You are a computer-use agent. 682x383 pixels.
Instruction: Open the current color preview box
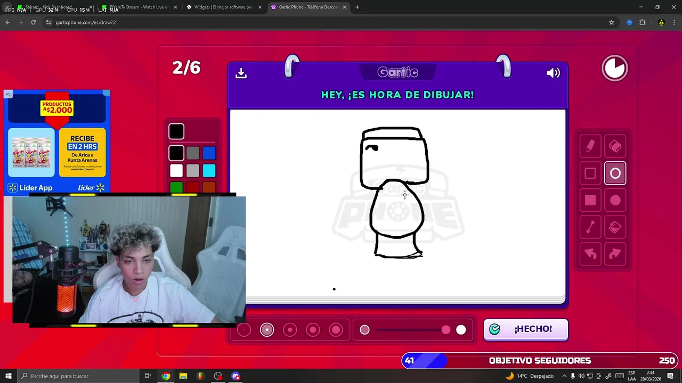click(x=176, y=131)
